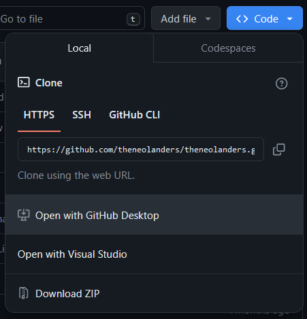Click the ZIP file icon
Viewport: 307px width, 319px height.
pyautogui.click(x=24, y=293)
